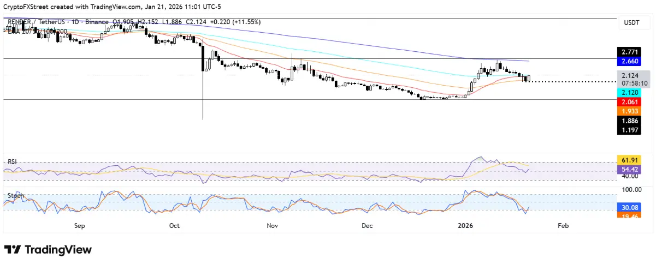Screen dimensions: 656x264
Task: Click the blue 2.660 EMA price label
Action: 628,61
